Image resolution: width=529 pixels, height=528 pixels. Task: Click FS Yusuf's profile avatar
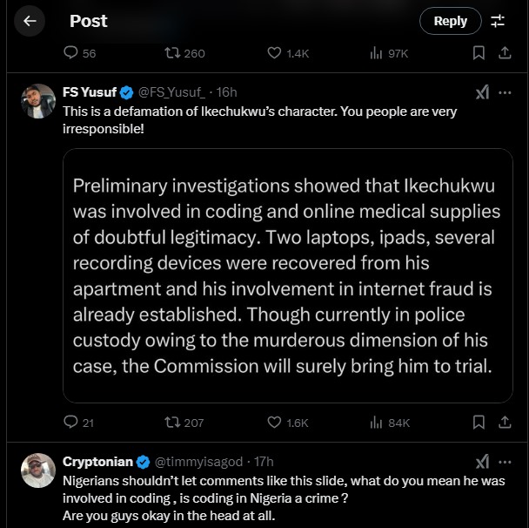pyautogui.click(x=38, y=101)
